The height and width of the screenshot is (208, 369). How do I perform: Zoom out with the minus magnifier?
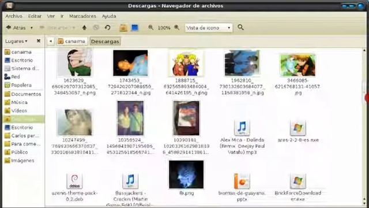coord(150,28)
